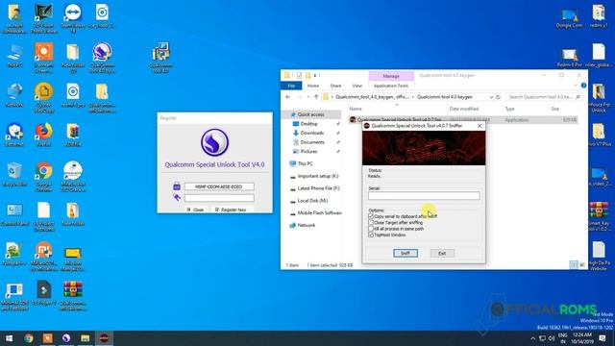Screen dimensions: 615x346
Task: Check Kill all process in same path
Action: (x=371, y=229)
